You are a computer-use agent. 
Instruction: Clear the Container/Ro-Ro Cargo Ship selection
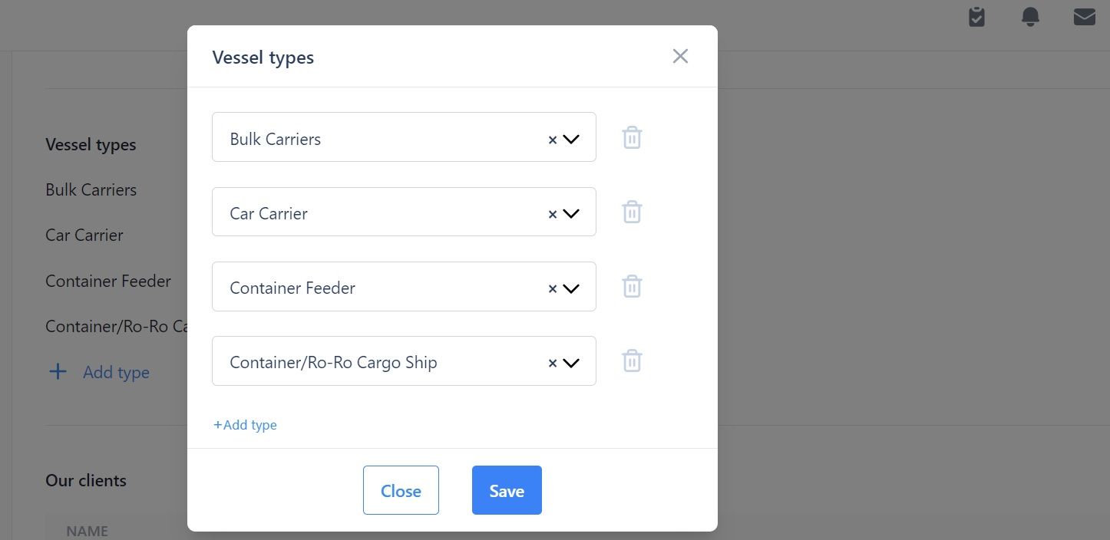552,363
